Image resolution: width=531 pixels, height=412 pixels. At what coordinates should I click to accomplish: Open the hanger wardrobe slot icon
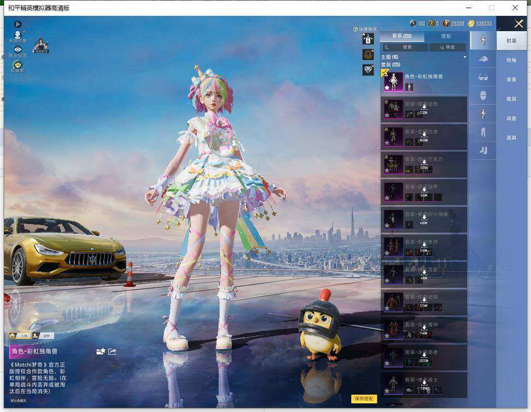click(x=368, y=39)
